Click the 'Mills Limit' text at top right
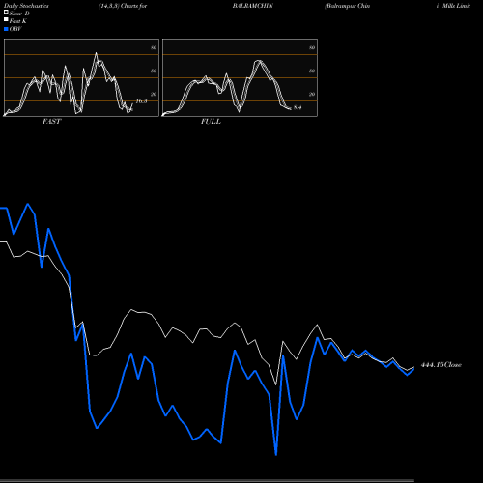Viewport: 483px width, 483px height. pos(456,6)
